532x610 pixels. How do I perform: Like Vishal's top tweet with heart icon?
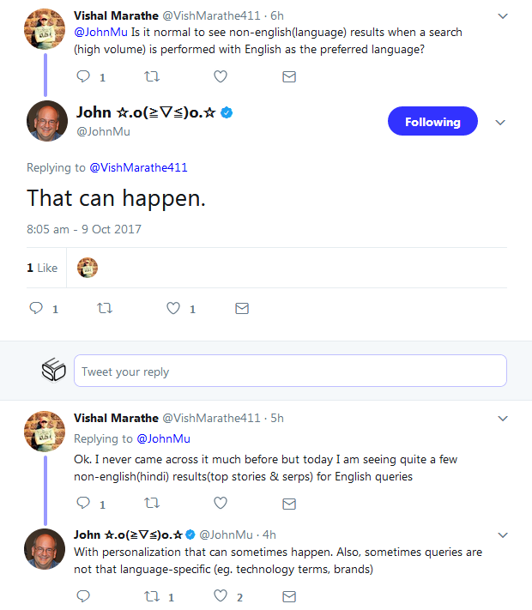pyautogui.click(x=221, y=76)
